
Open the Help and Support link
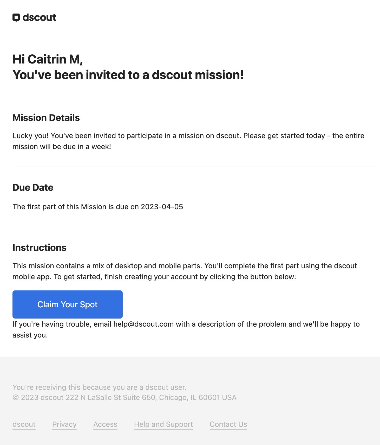click(x=163, y=424)
